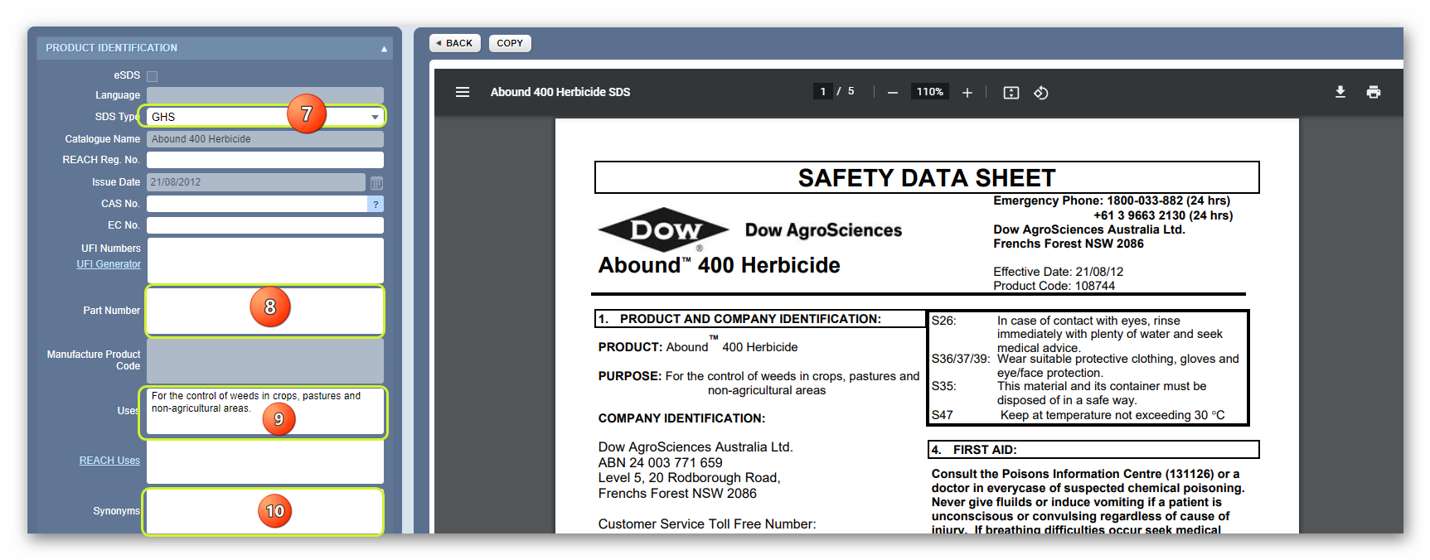The height and width of the screenshot is (560, 1430).
Task: Click the fit to page icon
Action: (x=1011, y=93)
